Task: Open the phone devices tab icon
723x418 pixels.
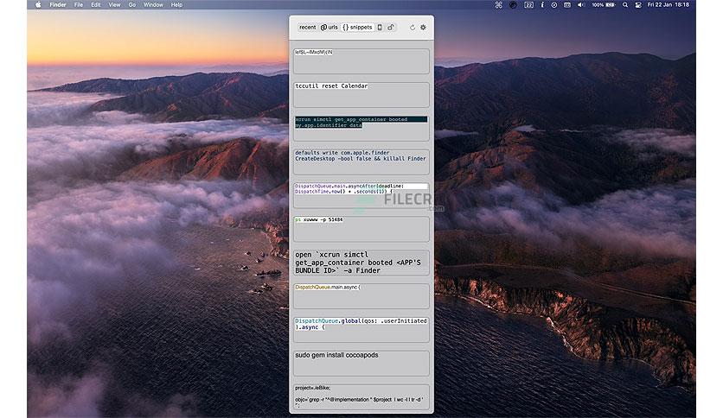Action: point(380,27)
